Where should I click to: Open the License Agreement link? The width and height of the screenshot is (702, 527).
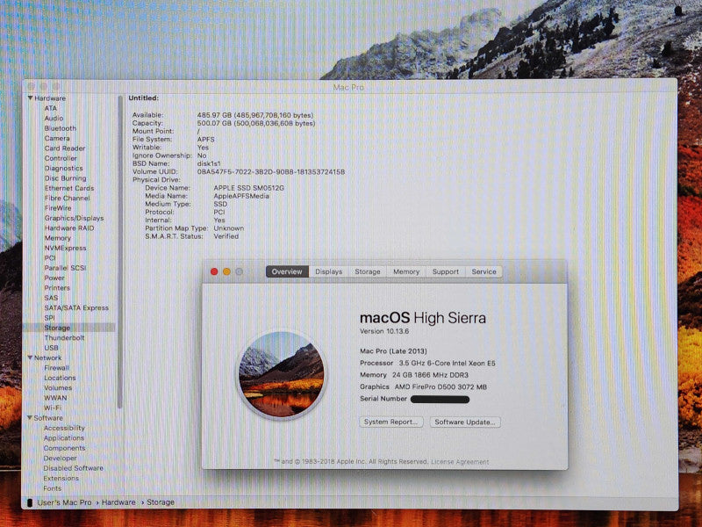click(460, 462)
